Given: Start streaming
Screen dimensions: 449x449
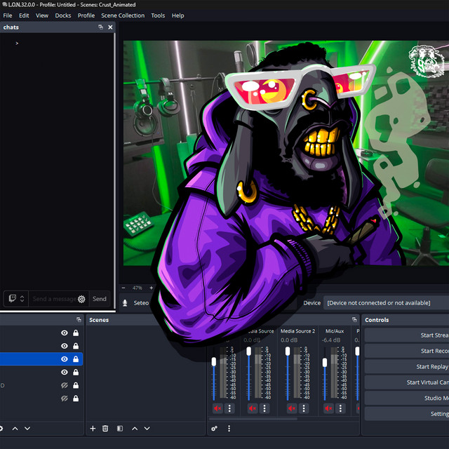Looking at the screenshot, I should click(407, 335).
